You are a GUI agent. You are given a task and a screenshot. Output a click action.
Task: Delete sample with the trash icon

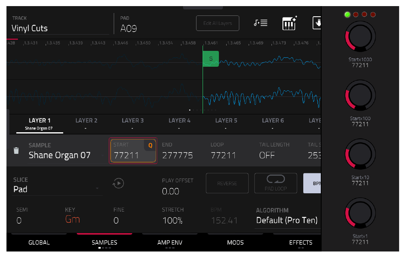[16, 151]
